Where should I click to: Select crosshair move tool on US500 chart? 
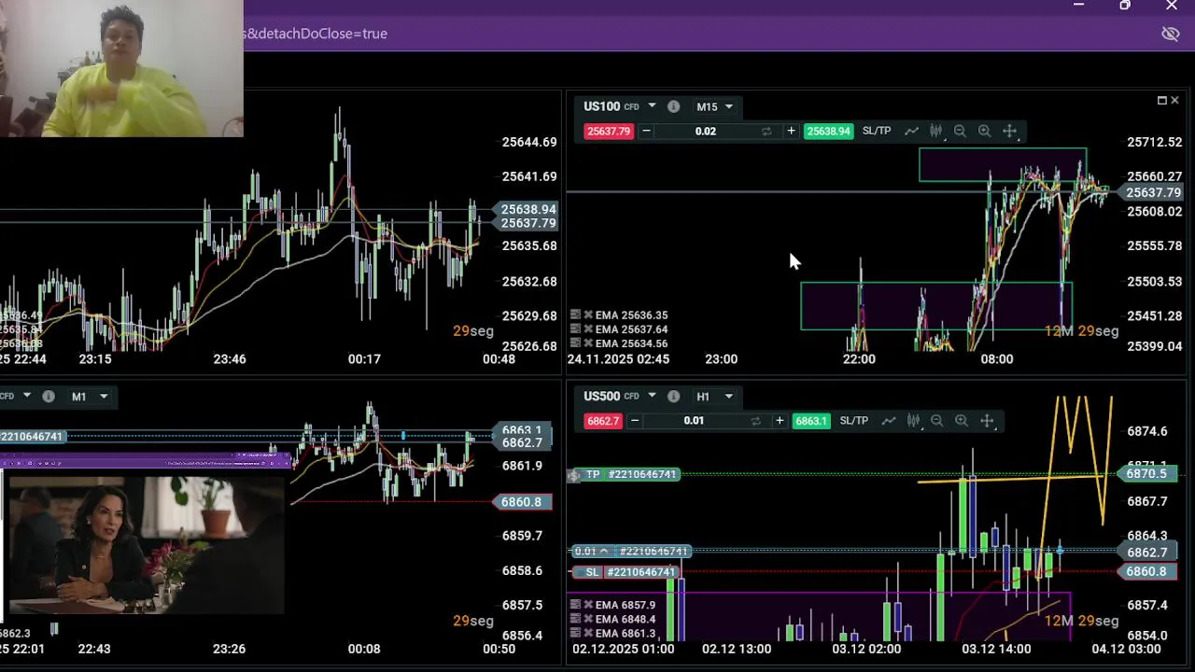(x=987, y=421)
